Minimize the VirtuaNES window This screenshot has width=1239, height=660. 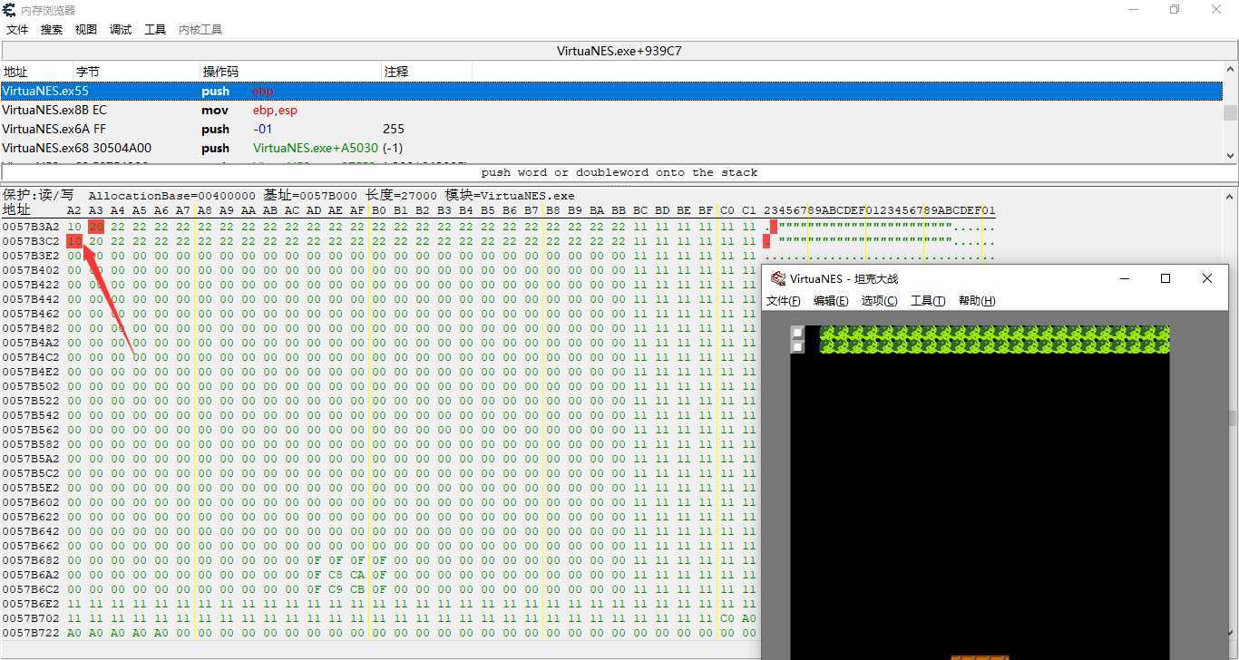pos(1125,278)
